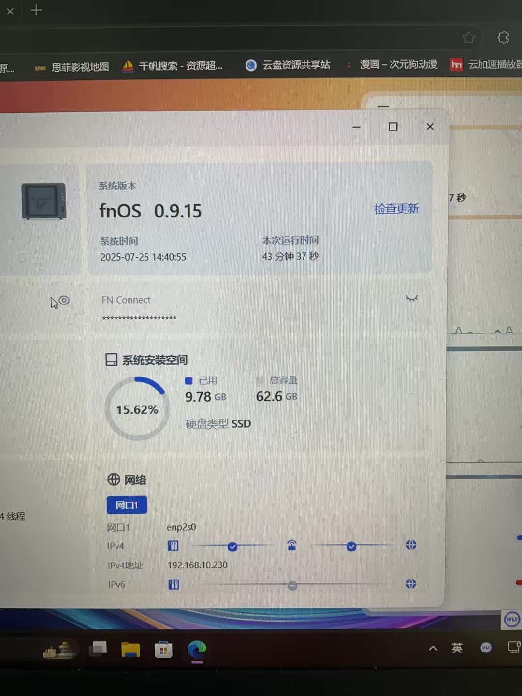This screenshot has width=522, height=696.
Task: Close the current browser tab
Action: coord(10,11)
